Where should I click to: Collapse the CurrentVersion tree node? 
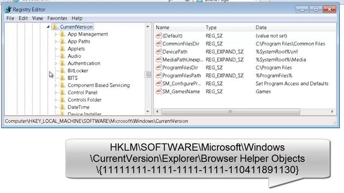click(x=48, y=27)
